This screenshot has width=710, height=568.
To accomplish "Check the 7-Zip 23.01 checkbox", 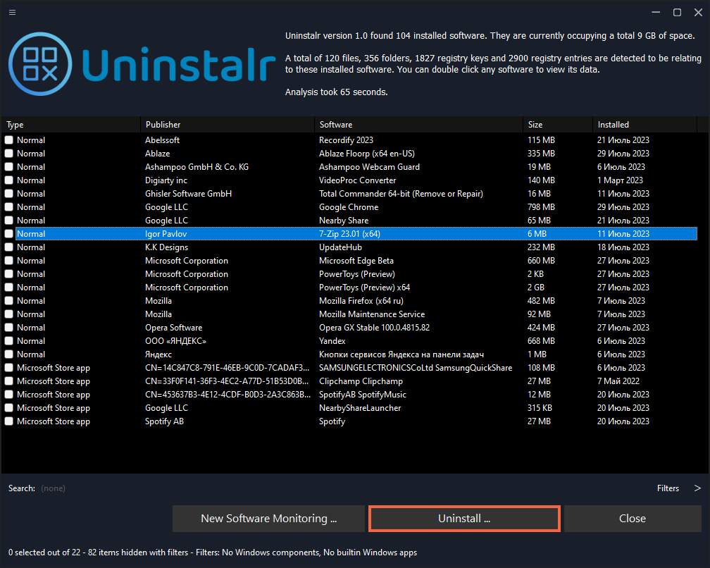I will point(8,234).
